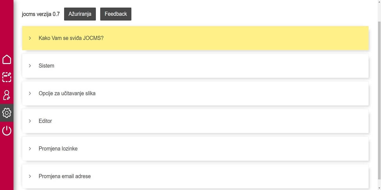Click the power logout icon

point(7,130)
